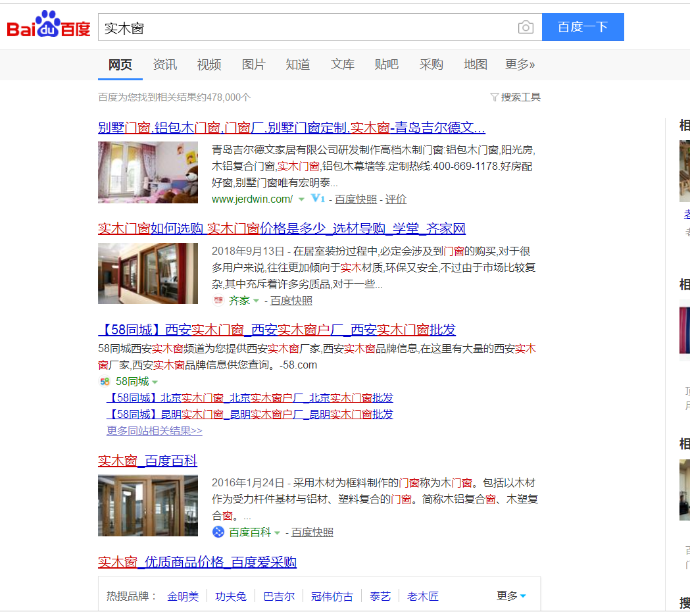Viewport: 690px width, 614px height.
Task: Switch to the 资讯 tab
Action: click(165, 64)
